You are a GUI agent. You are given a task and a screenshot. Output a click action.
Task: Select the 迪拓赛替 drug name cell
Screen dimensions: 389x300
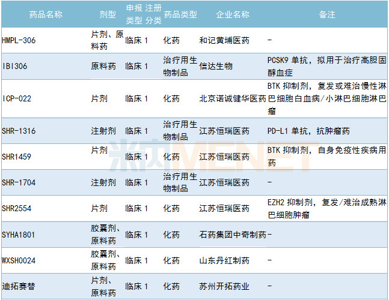coord(19,286)
